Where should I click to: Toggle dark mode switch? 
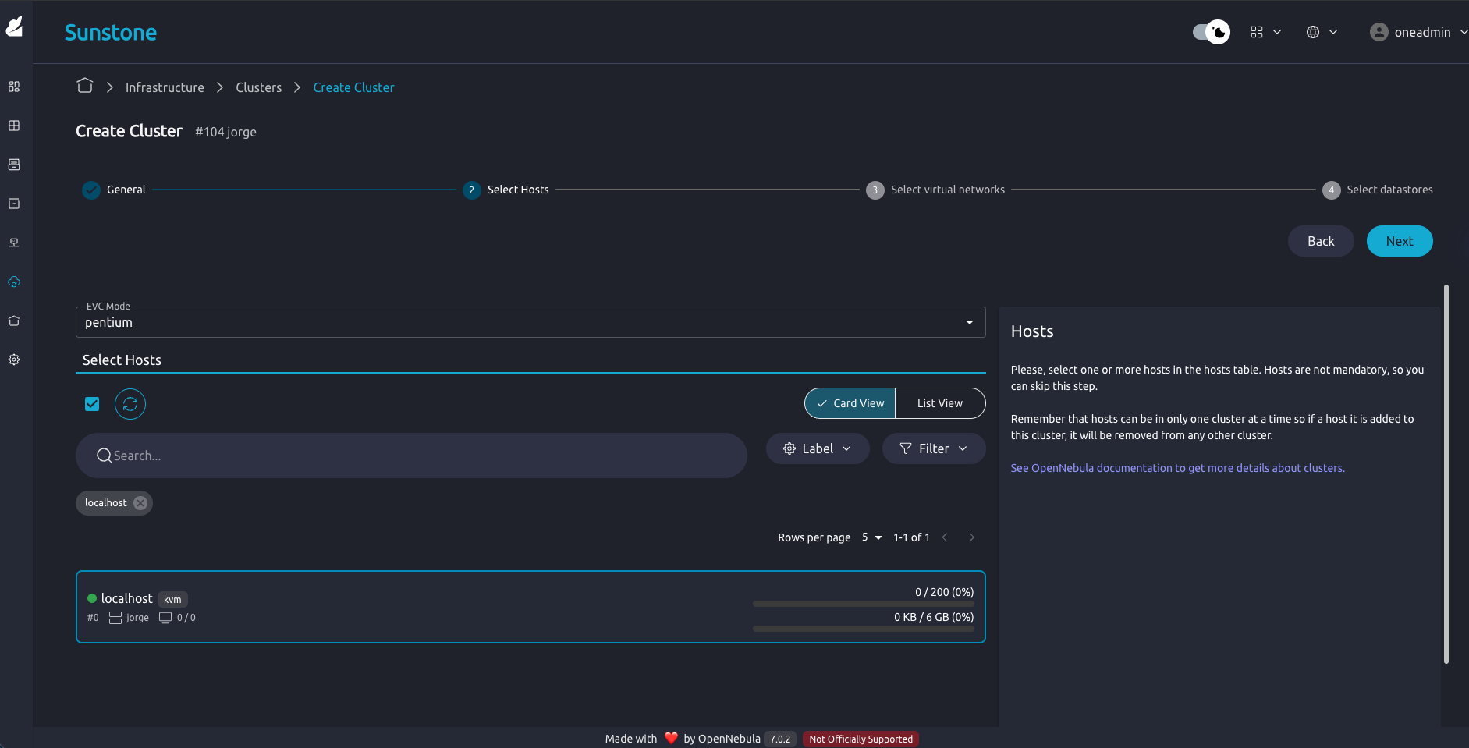click(1210, 32)
